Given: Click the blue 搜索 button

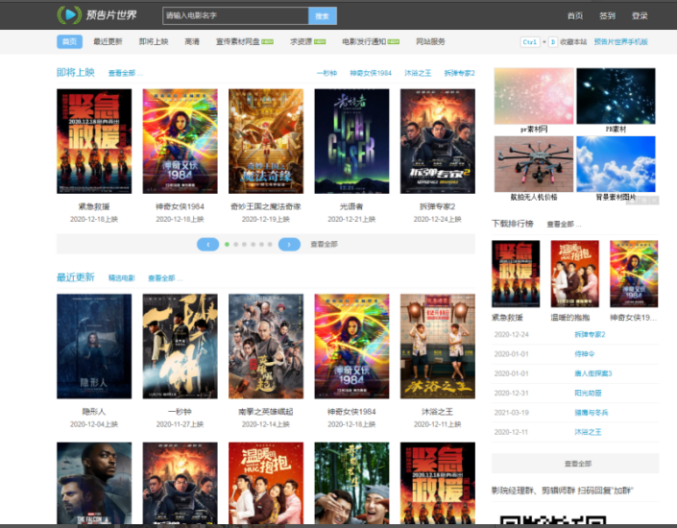Looking at the screenshot, I should (x=323, y=16).
